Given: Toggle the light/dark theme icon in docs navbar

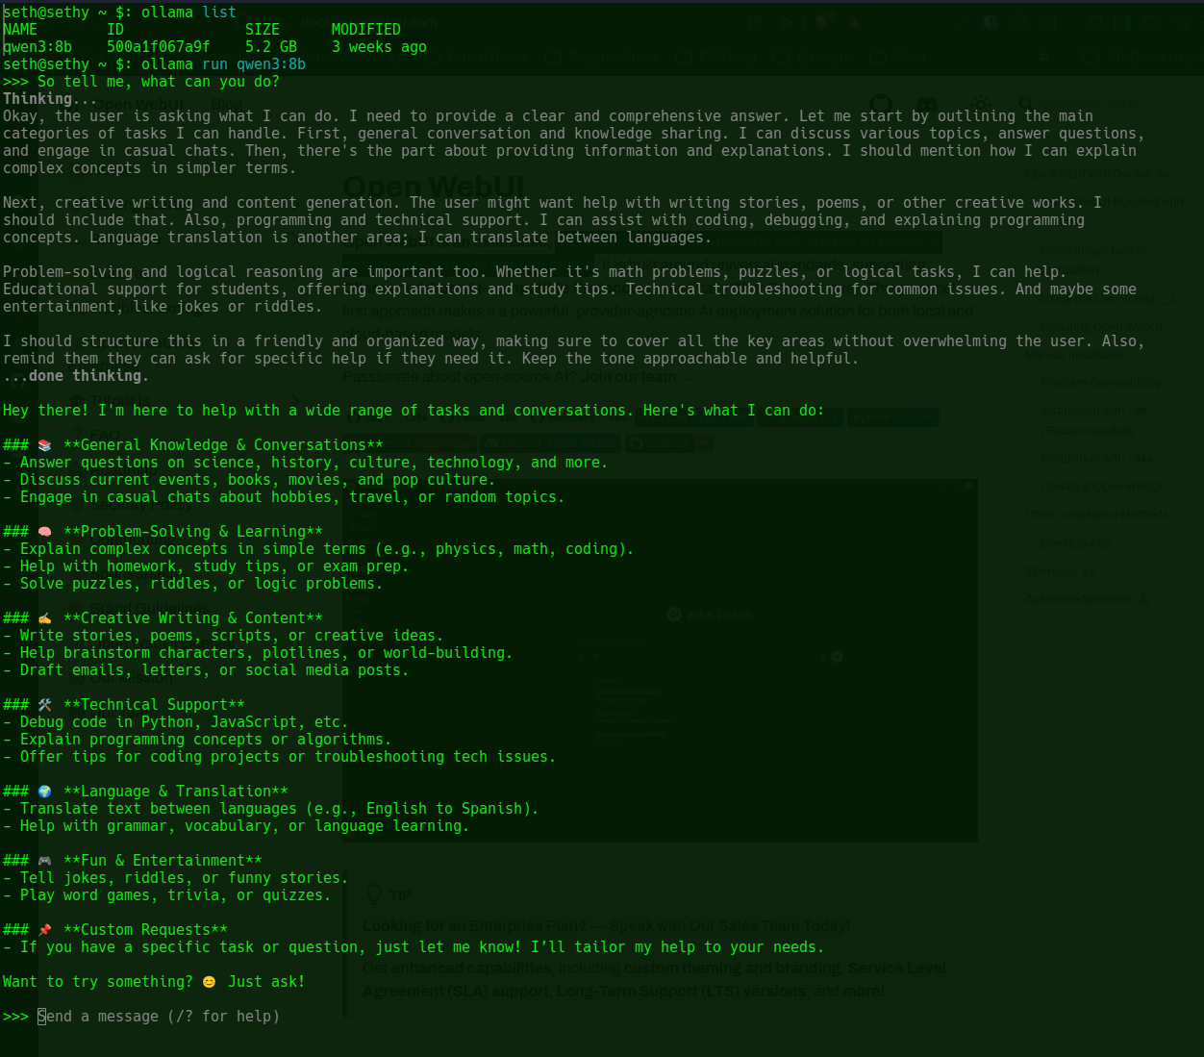Looking at the screenshot, I should [981, 104].
